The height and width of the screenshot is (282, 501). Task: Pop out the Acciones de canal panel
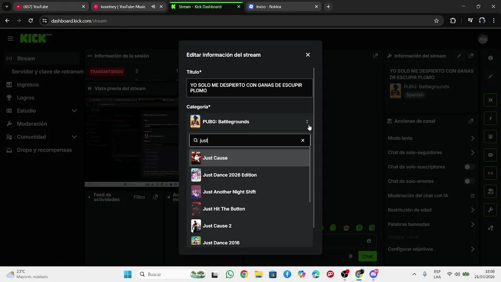[471, 121]
